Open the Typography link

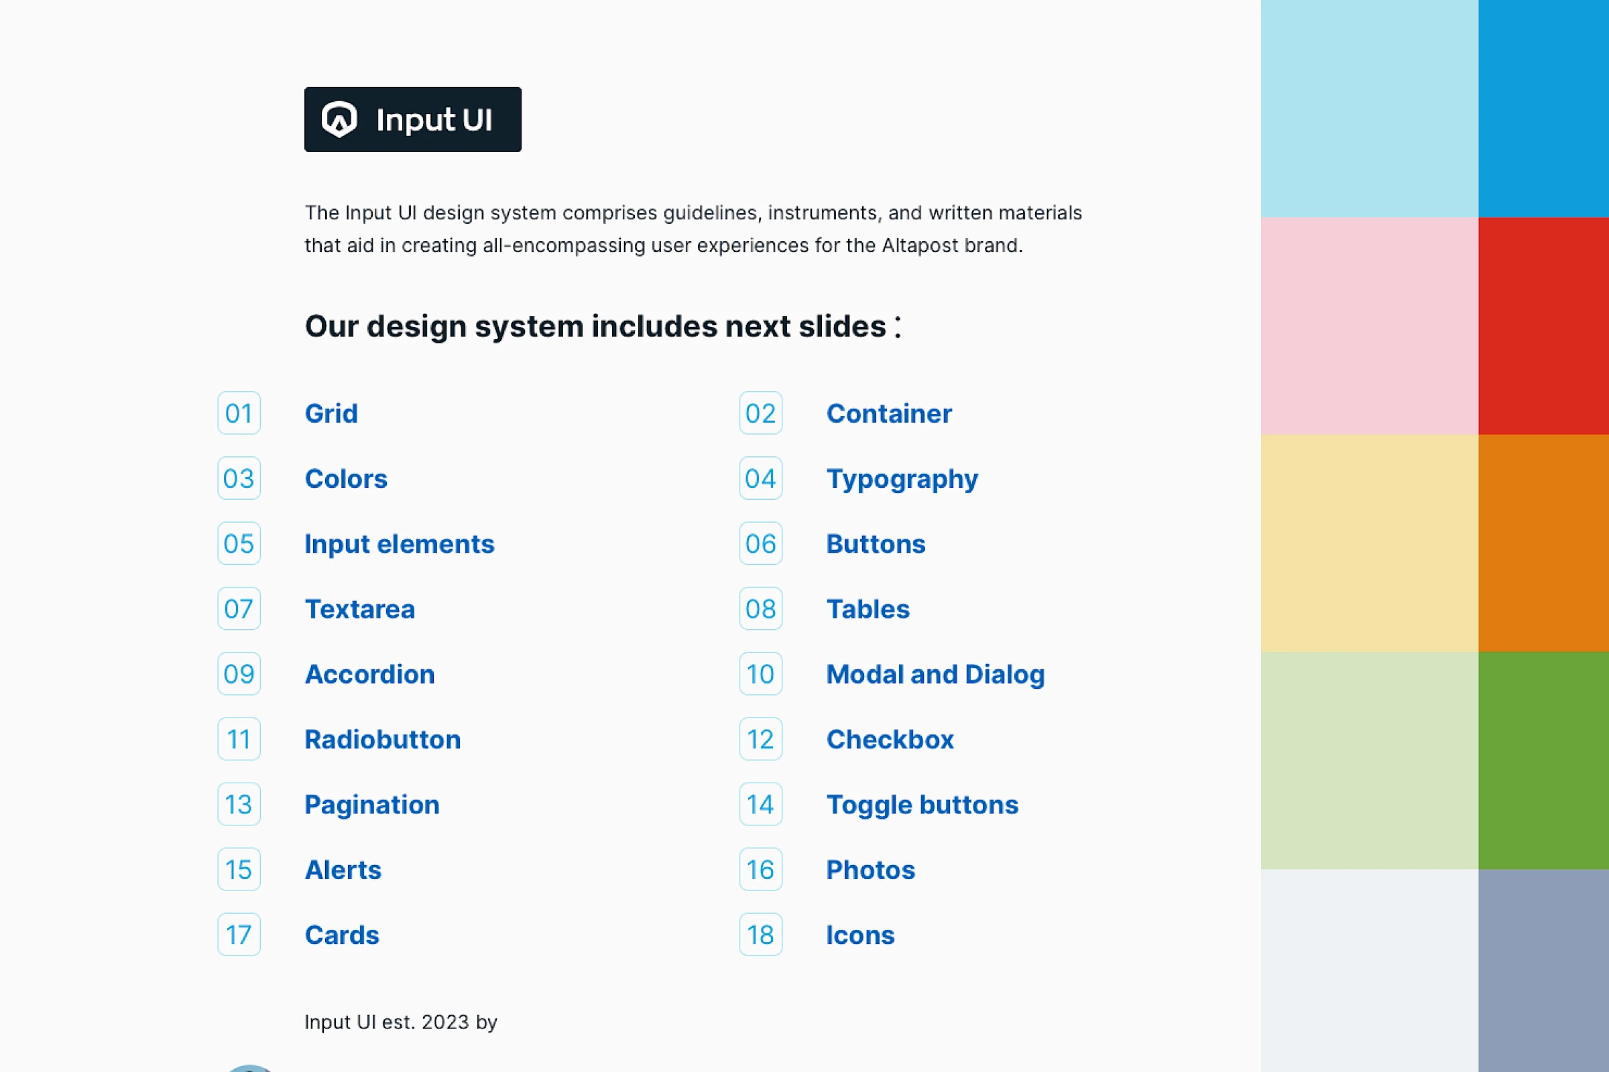[x=902, y=479]
